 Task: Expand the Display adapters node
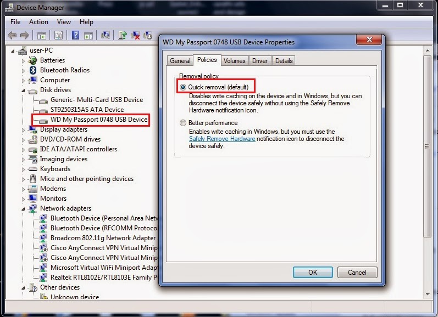click(x=23, y=130)
